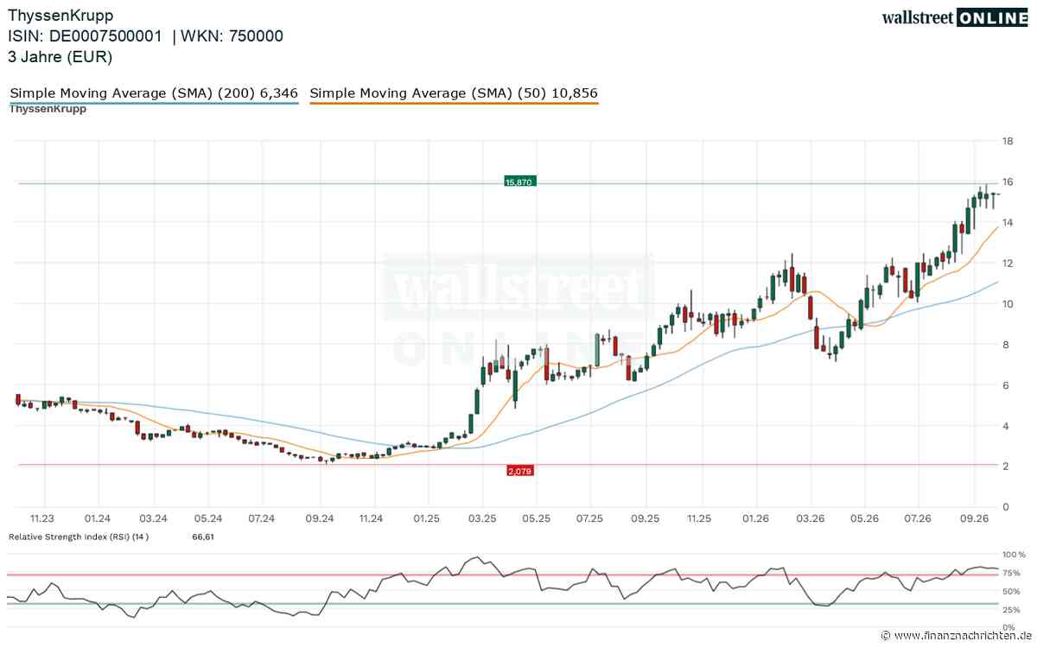Click the WKN: 750000 text
The height and width of the screenshot is (648, 1037).
pos(233,36)
